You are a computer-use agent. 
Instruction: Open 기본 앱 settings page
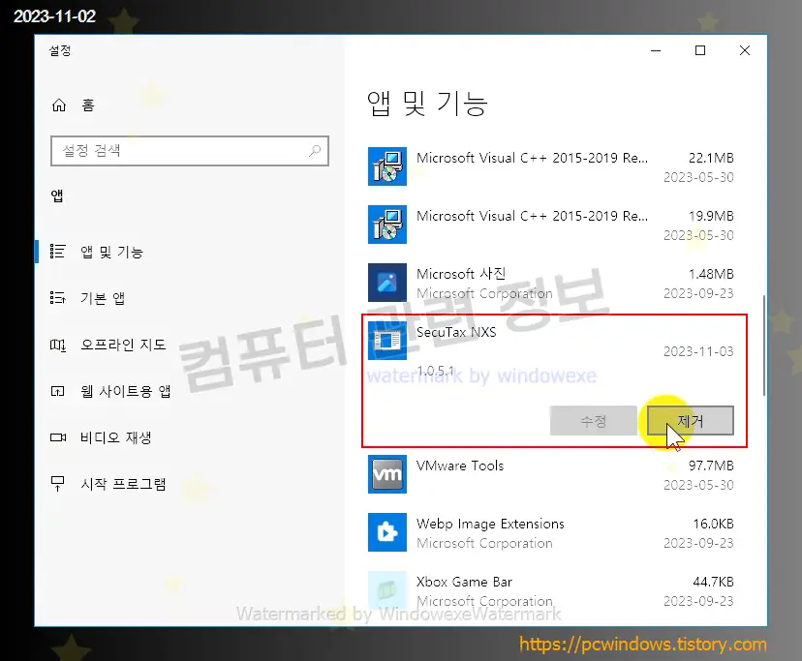[x=189, y=298]
